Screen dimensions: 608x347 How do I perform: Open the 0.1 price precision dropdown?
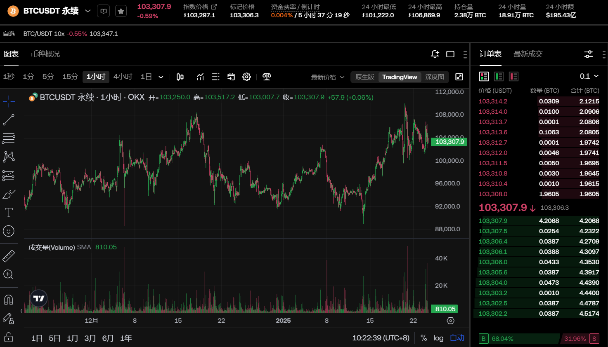[x=589, y=76]
